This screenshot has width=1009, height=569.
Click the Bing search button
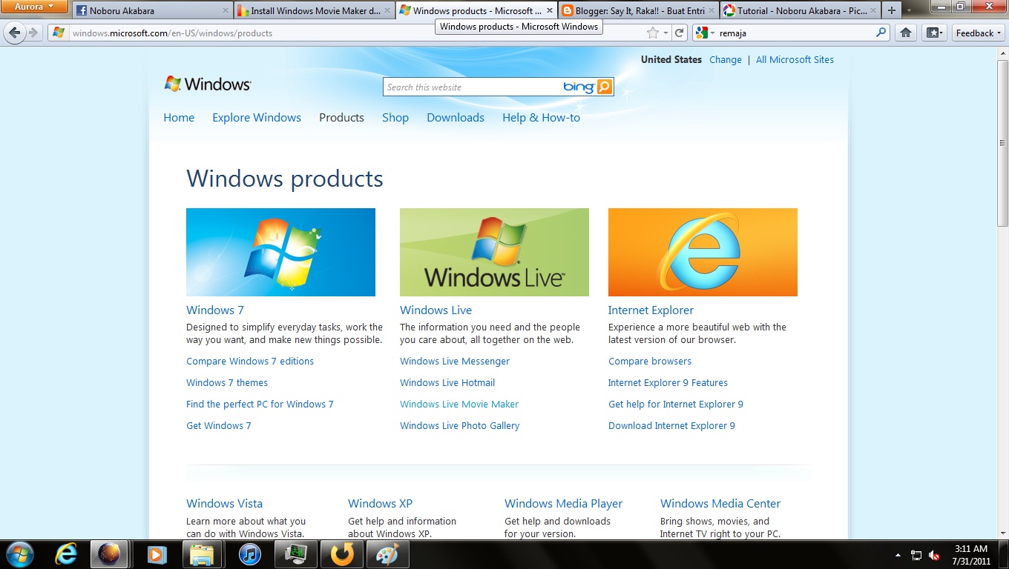click(605, 87)
